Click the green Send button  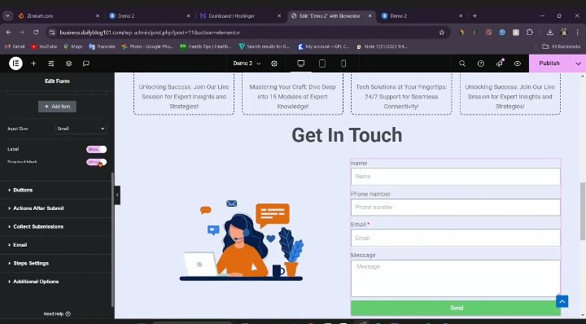pyautogui.click(x=456, y=308)
